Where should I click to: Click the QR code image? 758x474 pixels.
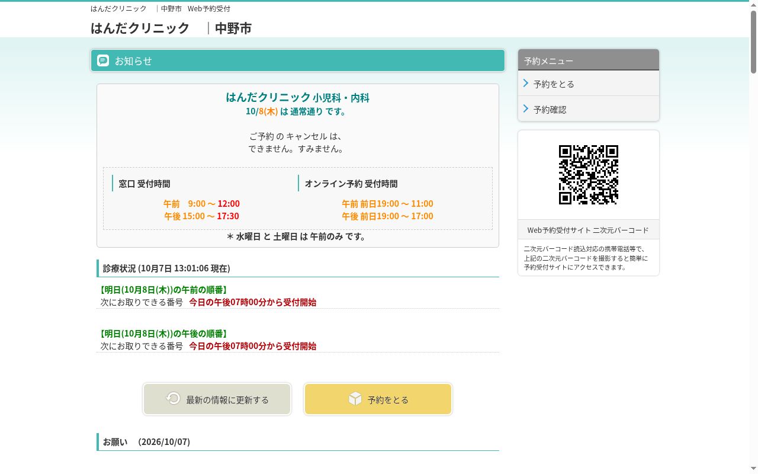(x=589, y=175)
